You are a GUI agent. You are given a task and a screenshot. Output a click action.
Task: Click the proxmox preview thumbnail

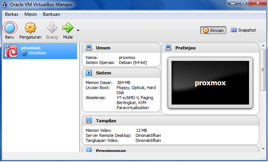[210, 83]
